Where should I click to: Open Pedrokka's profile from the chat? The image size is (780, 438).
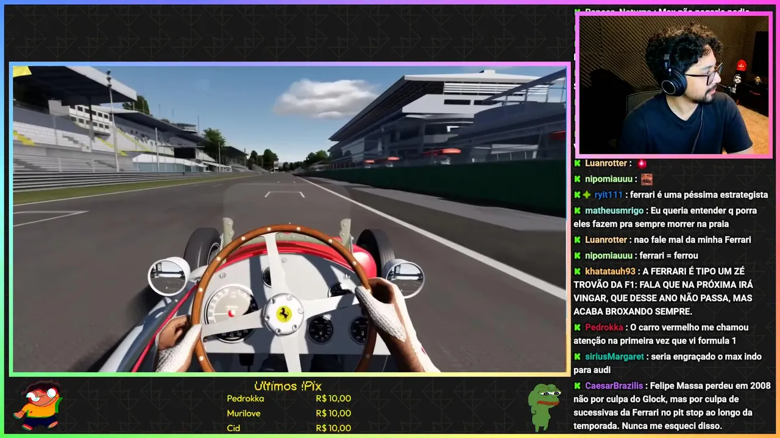(x=603, y=327)
